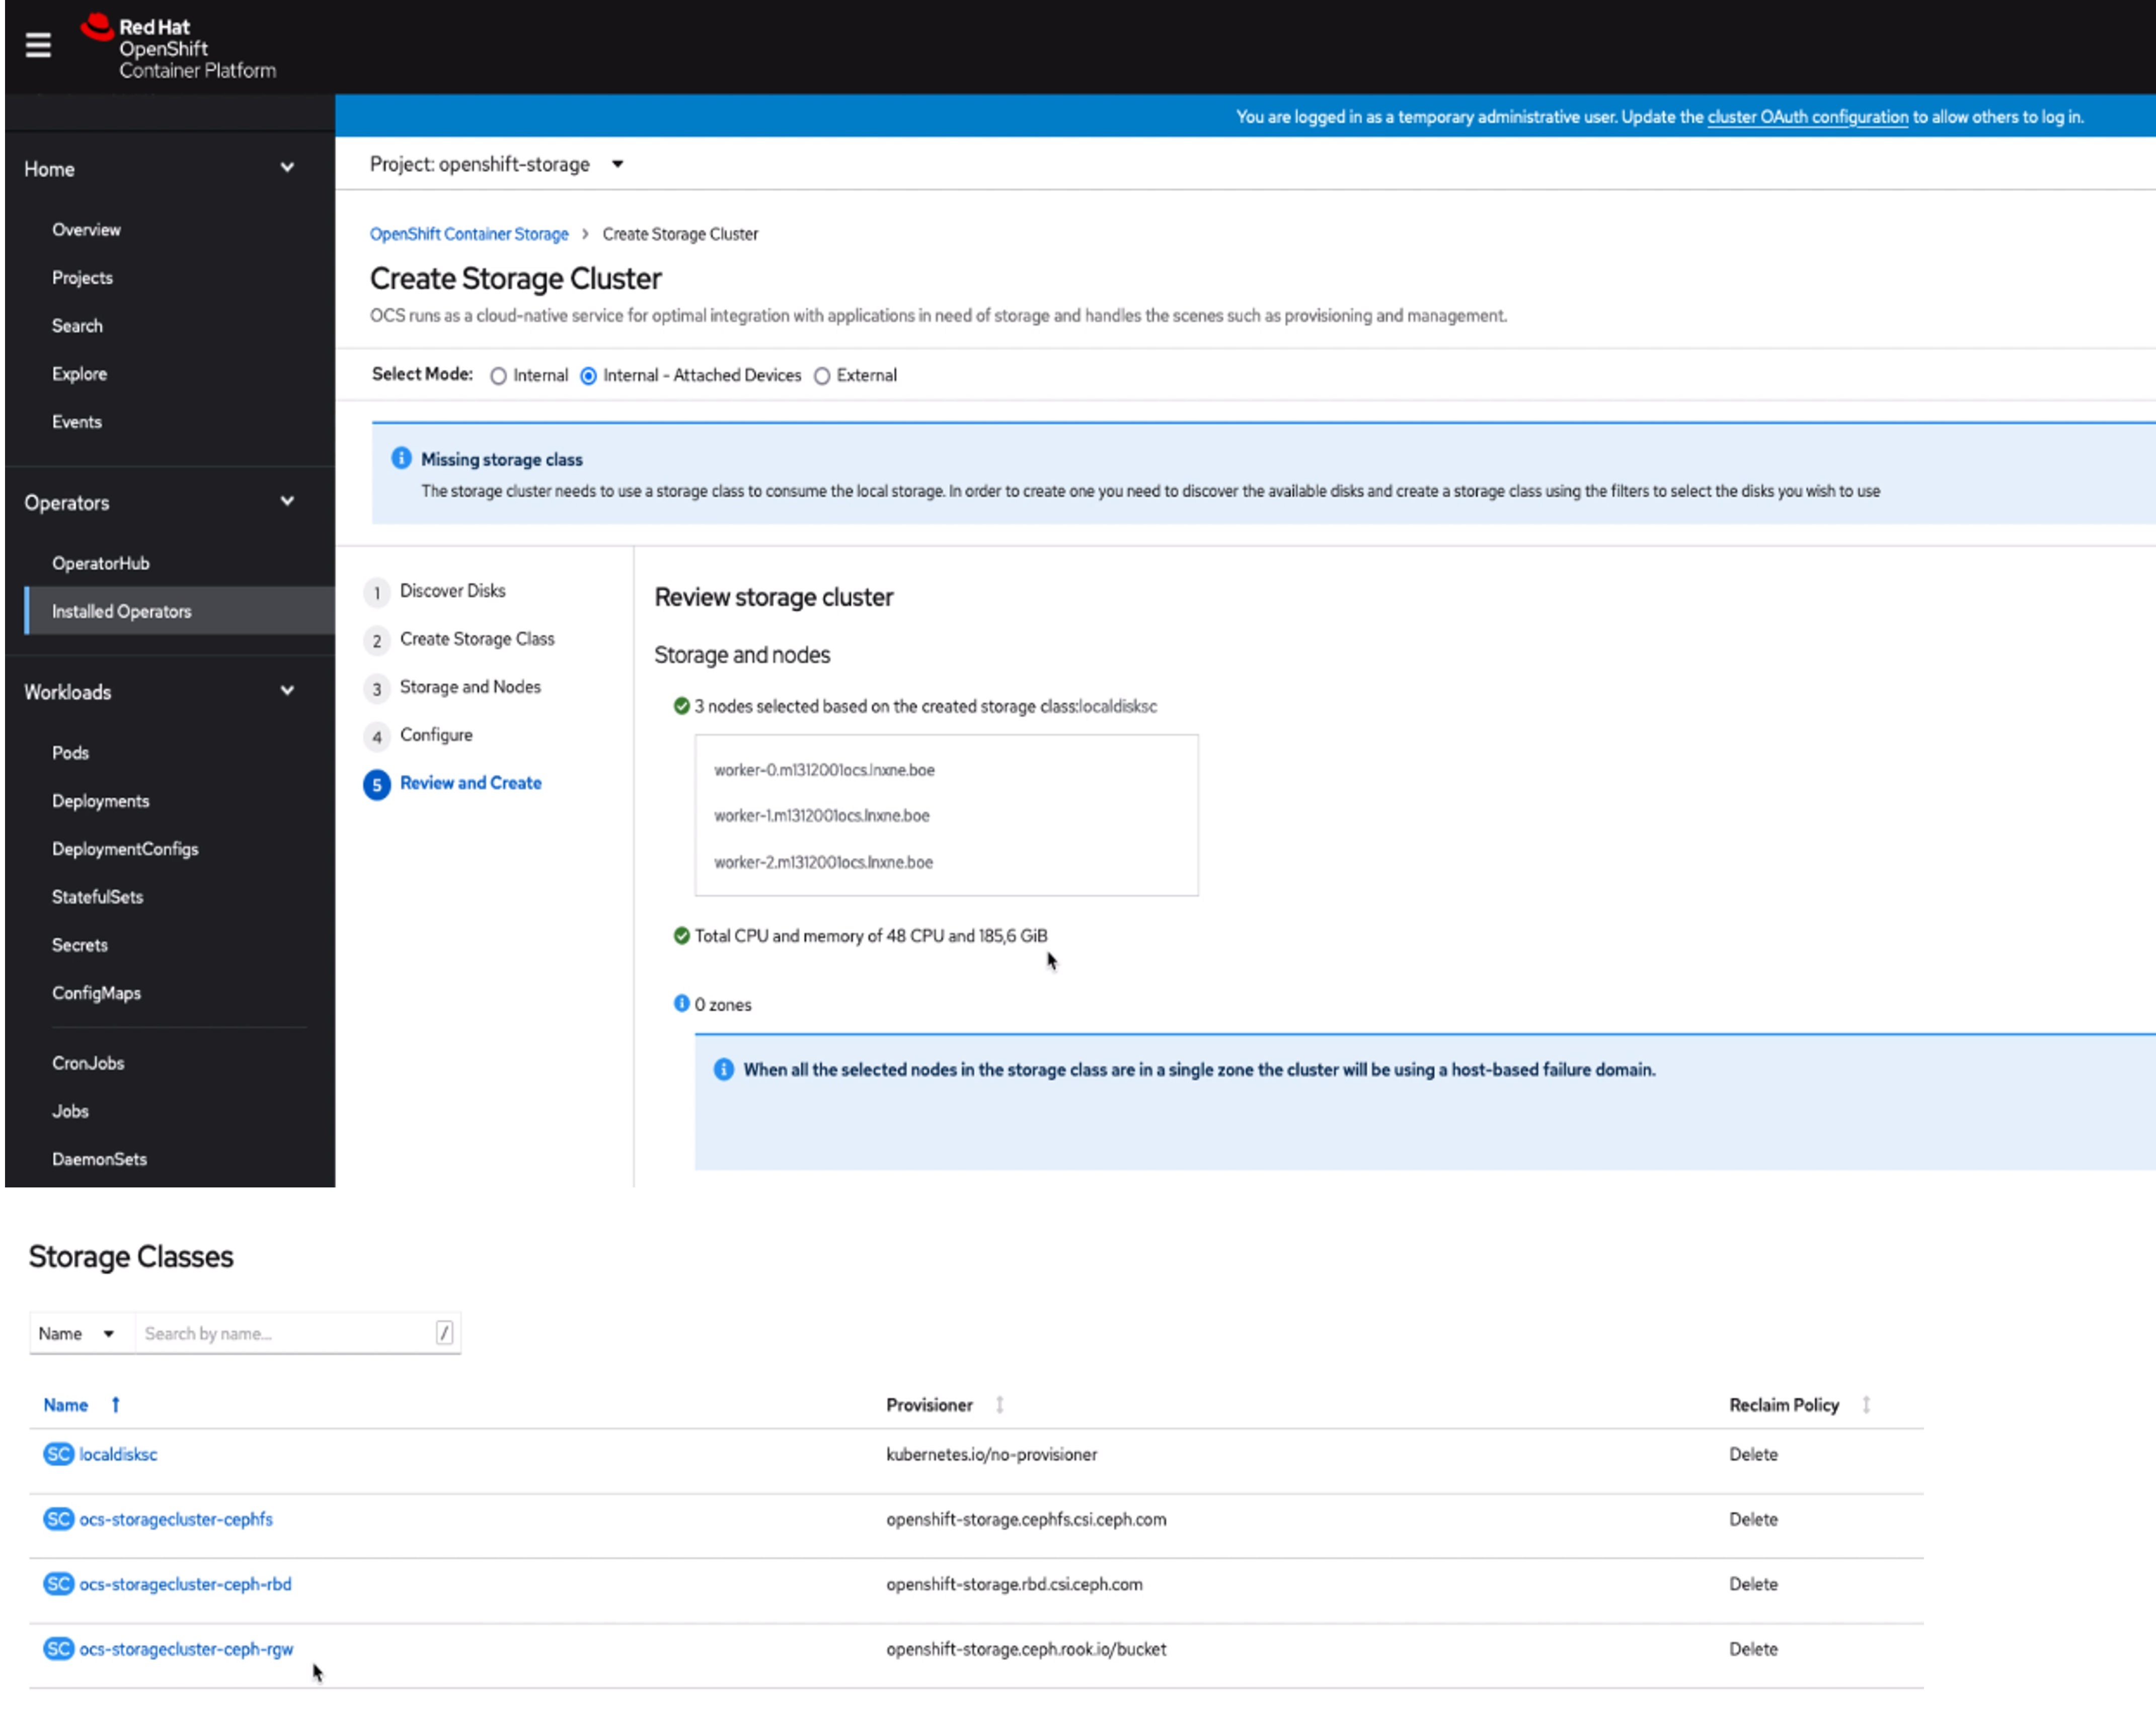Viewport: 2156px width, 1720px height.
Task: Open Jobs under Workloads
Action: pos(70,1110)
